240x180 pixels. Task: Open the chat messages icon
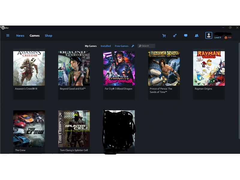[x=185, y=35]
